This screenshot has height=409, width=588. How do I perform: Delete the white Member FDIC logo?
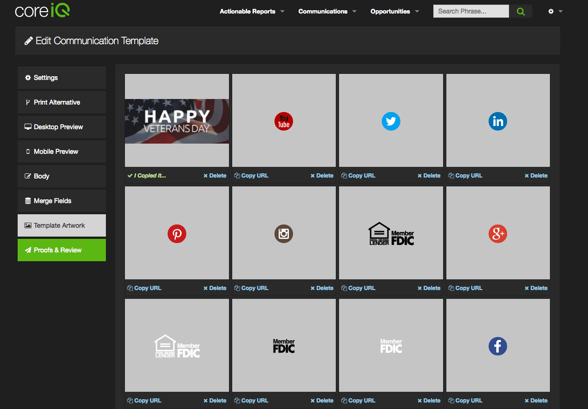click(x=429, y=401)
